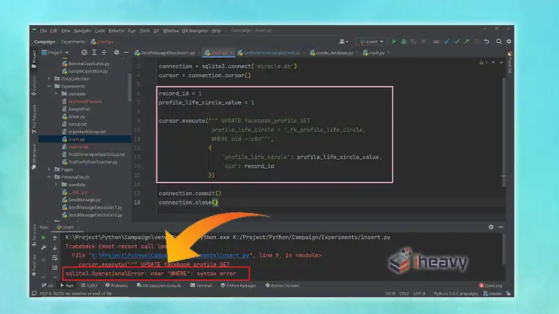The height and width of the screenshot is (314, 559).
Task: Open the Event Log
Action: (x=491, y=285)
